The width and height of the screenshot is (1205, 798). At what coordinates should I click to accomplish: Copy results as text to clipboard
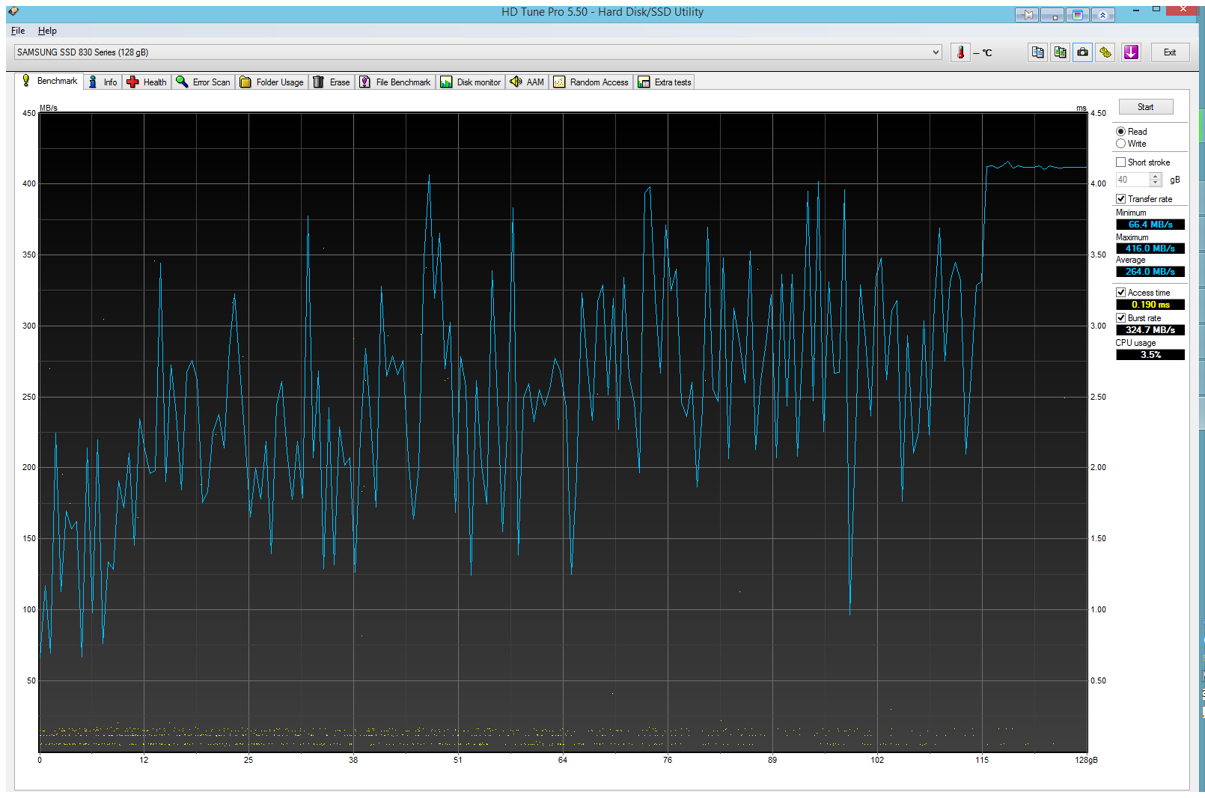[x=1037, y=52]
